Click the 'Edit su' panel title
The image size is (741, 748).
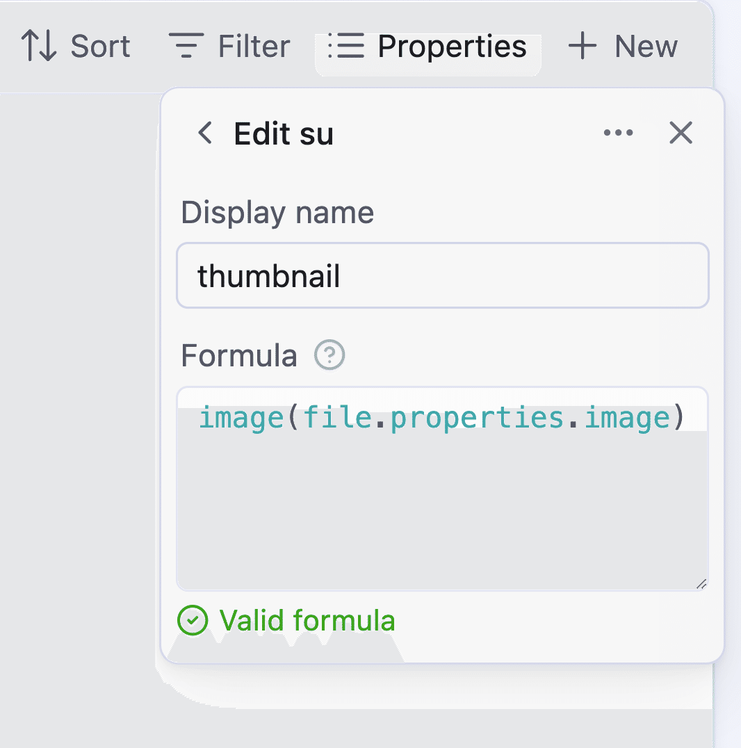284,133
